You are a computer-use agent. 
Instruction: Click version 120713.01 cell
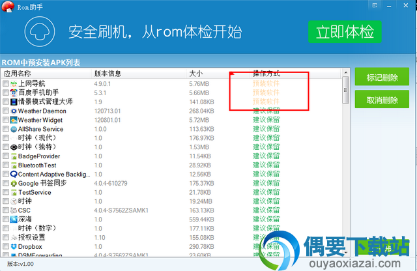[x=108, y=111]
